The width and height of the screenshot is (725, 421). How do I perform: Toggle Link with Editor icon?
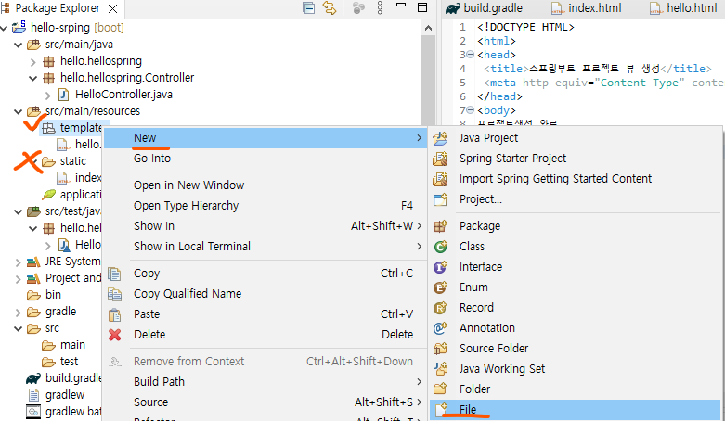(x=330, y=7)
